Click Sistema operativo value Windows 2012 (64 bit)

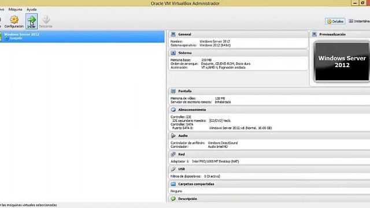click(x=215, y=45)
